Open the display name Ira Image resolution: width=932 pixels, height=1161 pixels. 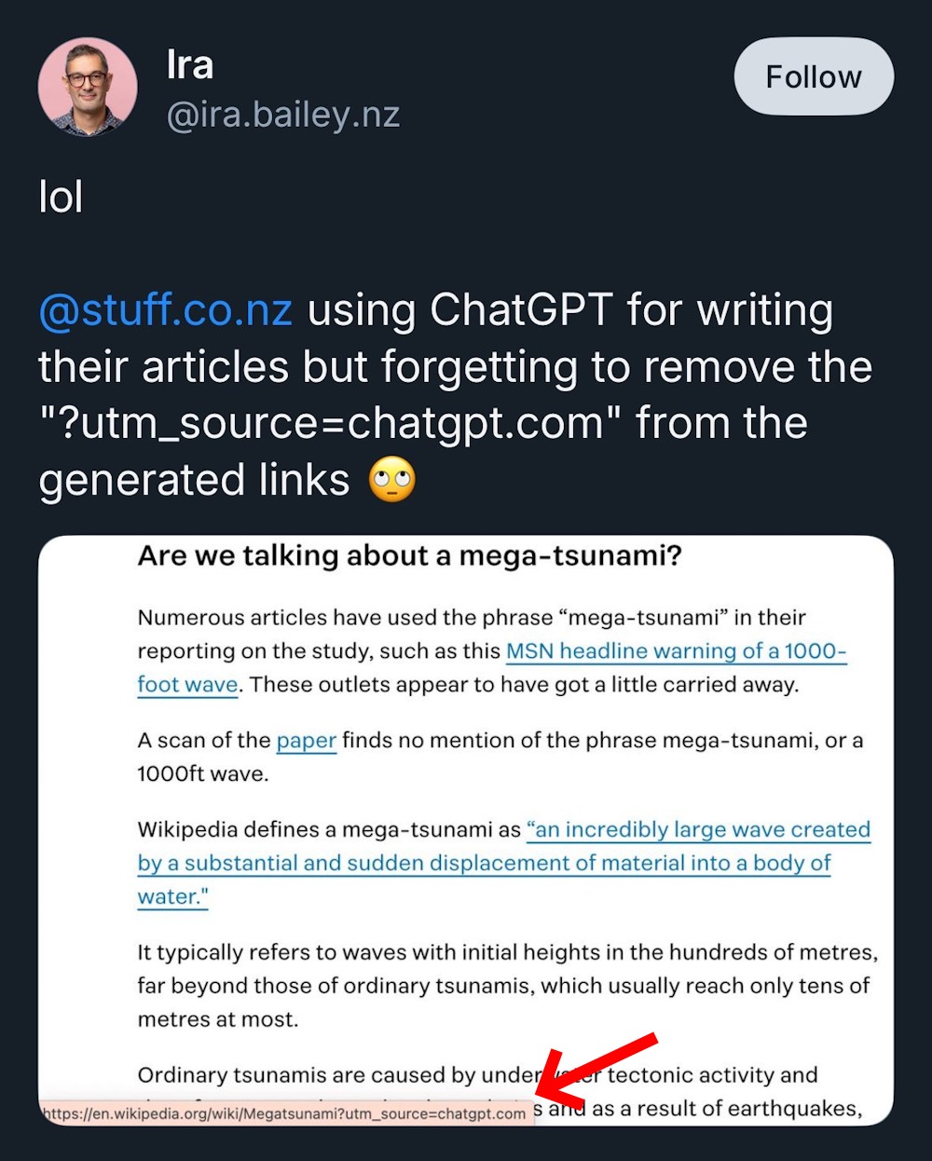[x=190, y=64]
